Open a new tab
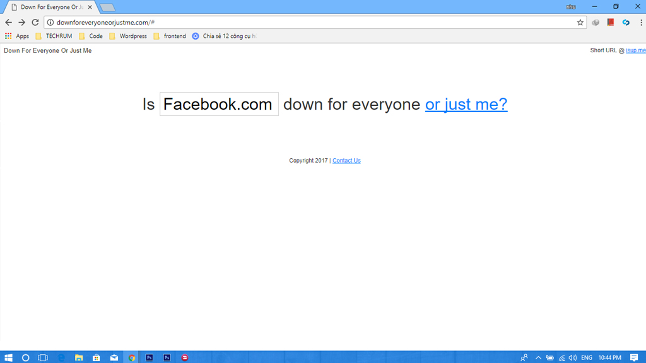Screen dimensions: 646x363 (107, 8)
